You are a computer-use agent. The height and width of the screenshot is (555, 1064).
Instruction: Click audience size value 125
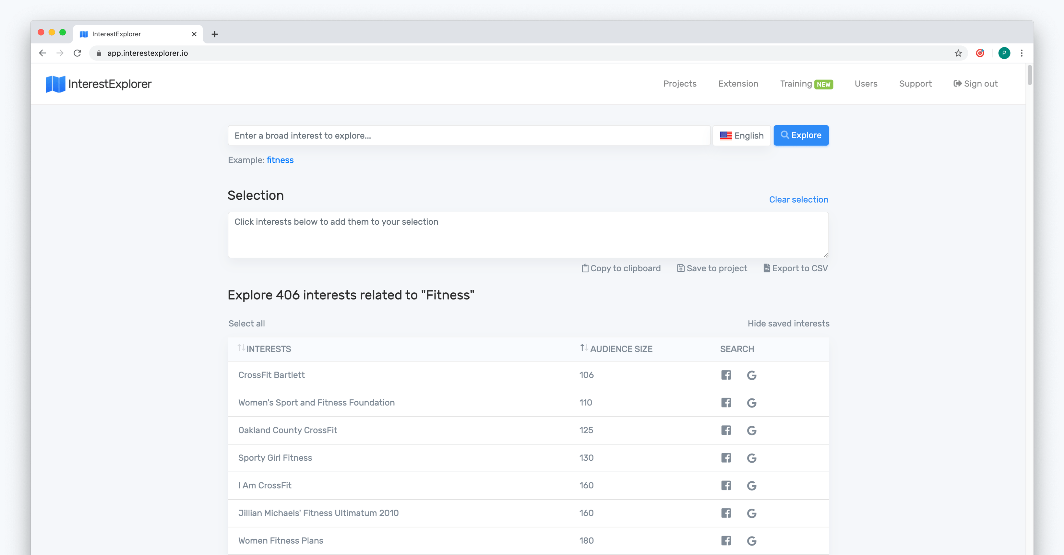point(586,430)
